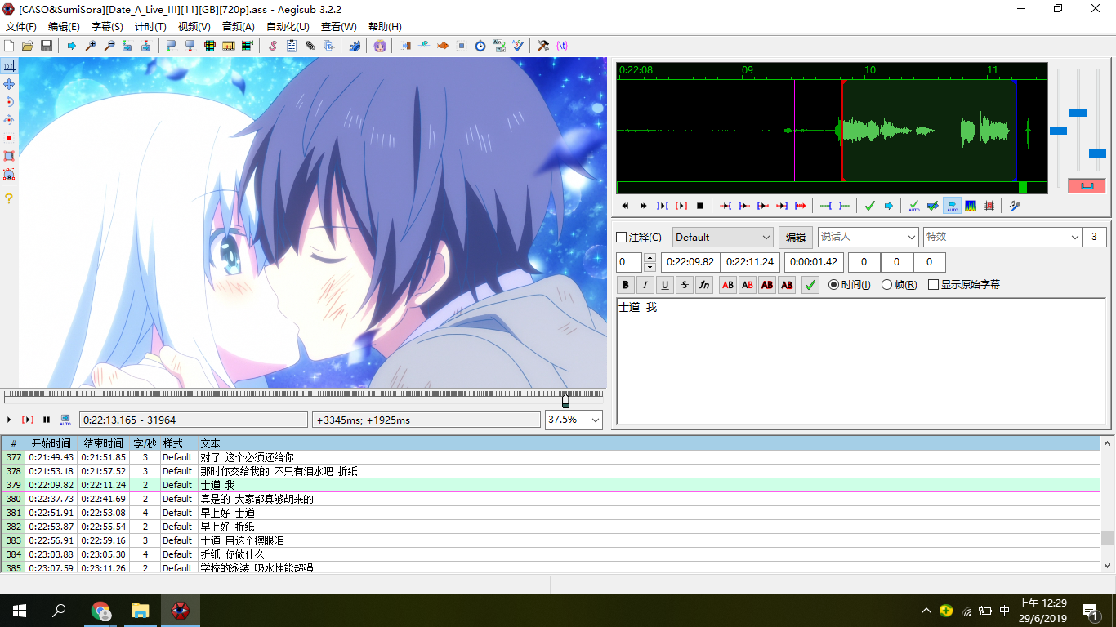This screenshot has width=1116, height=627.
Task: Open the Options hammer-and-wrench icon
Action: (x=543, y=46)
